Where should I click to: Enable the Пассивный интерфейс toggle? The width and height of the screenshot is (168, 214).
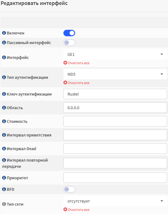pyautogui.click(x=69, y=42)
